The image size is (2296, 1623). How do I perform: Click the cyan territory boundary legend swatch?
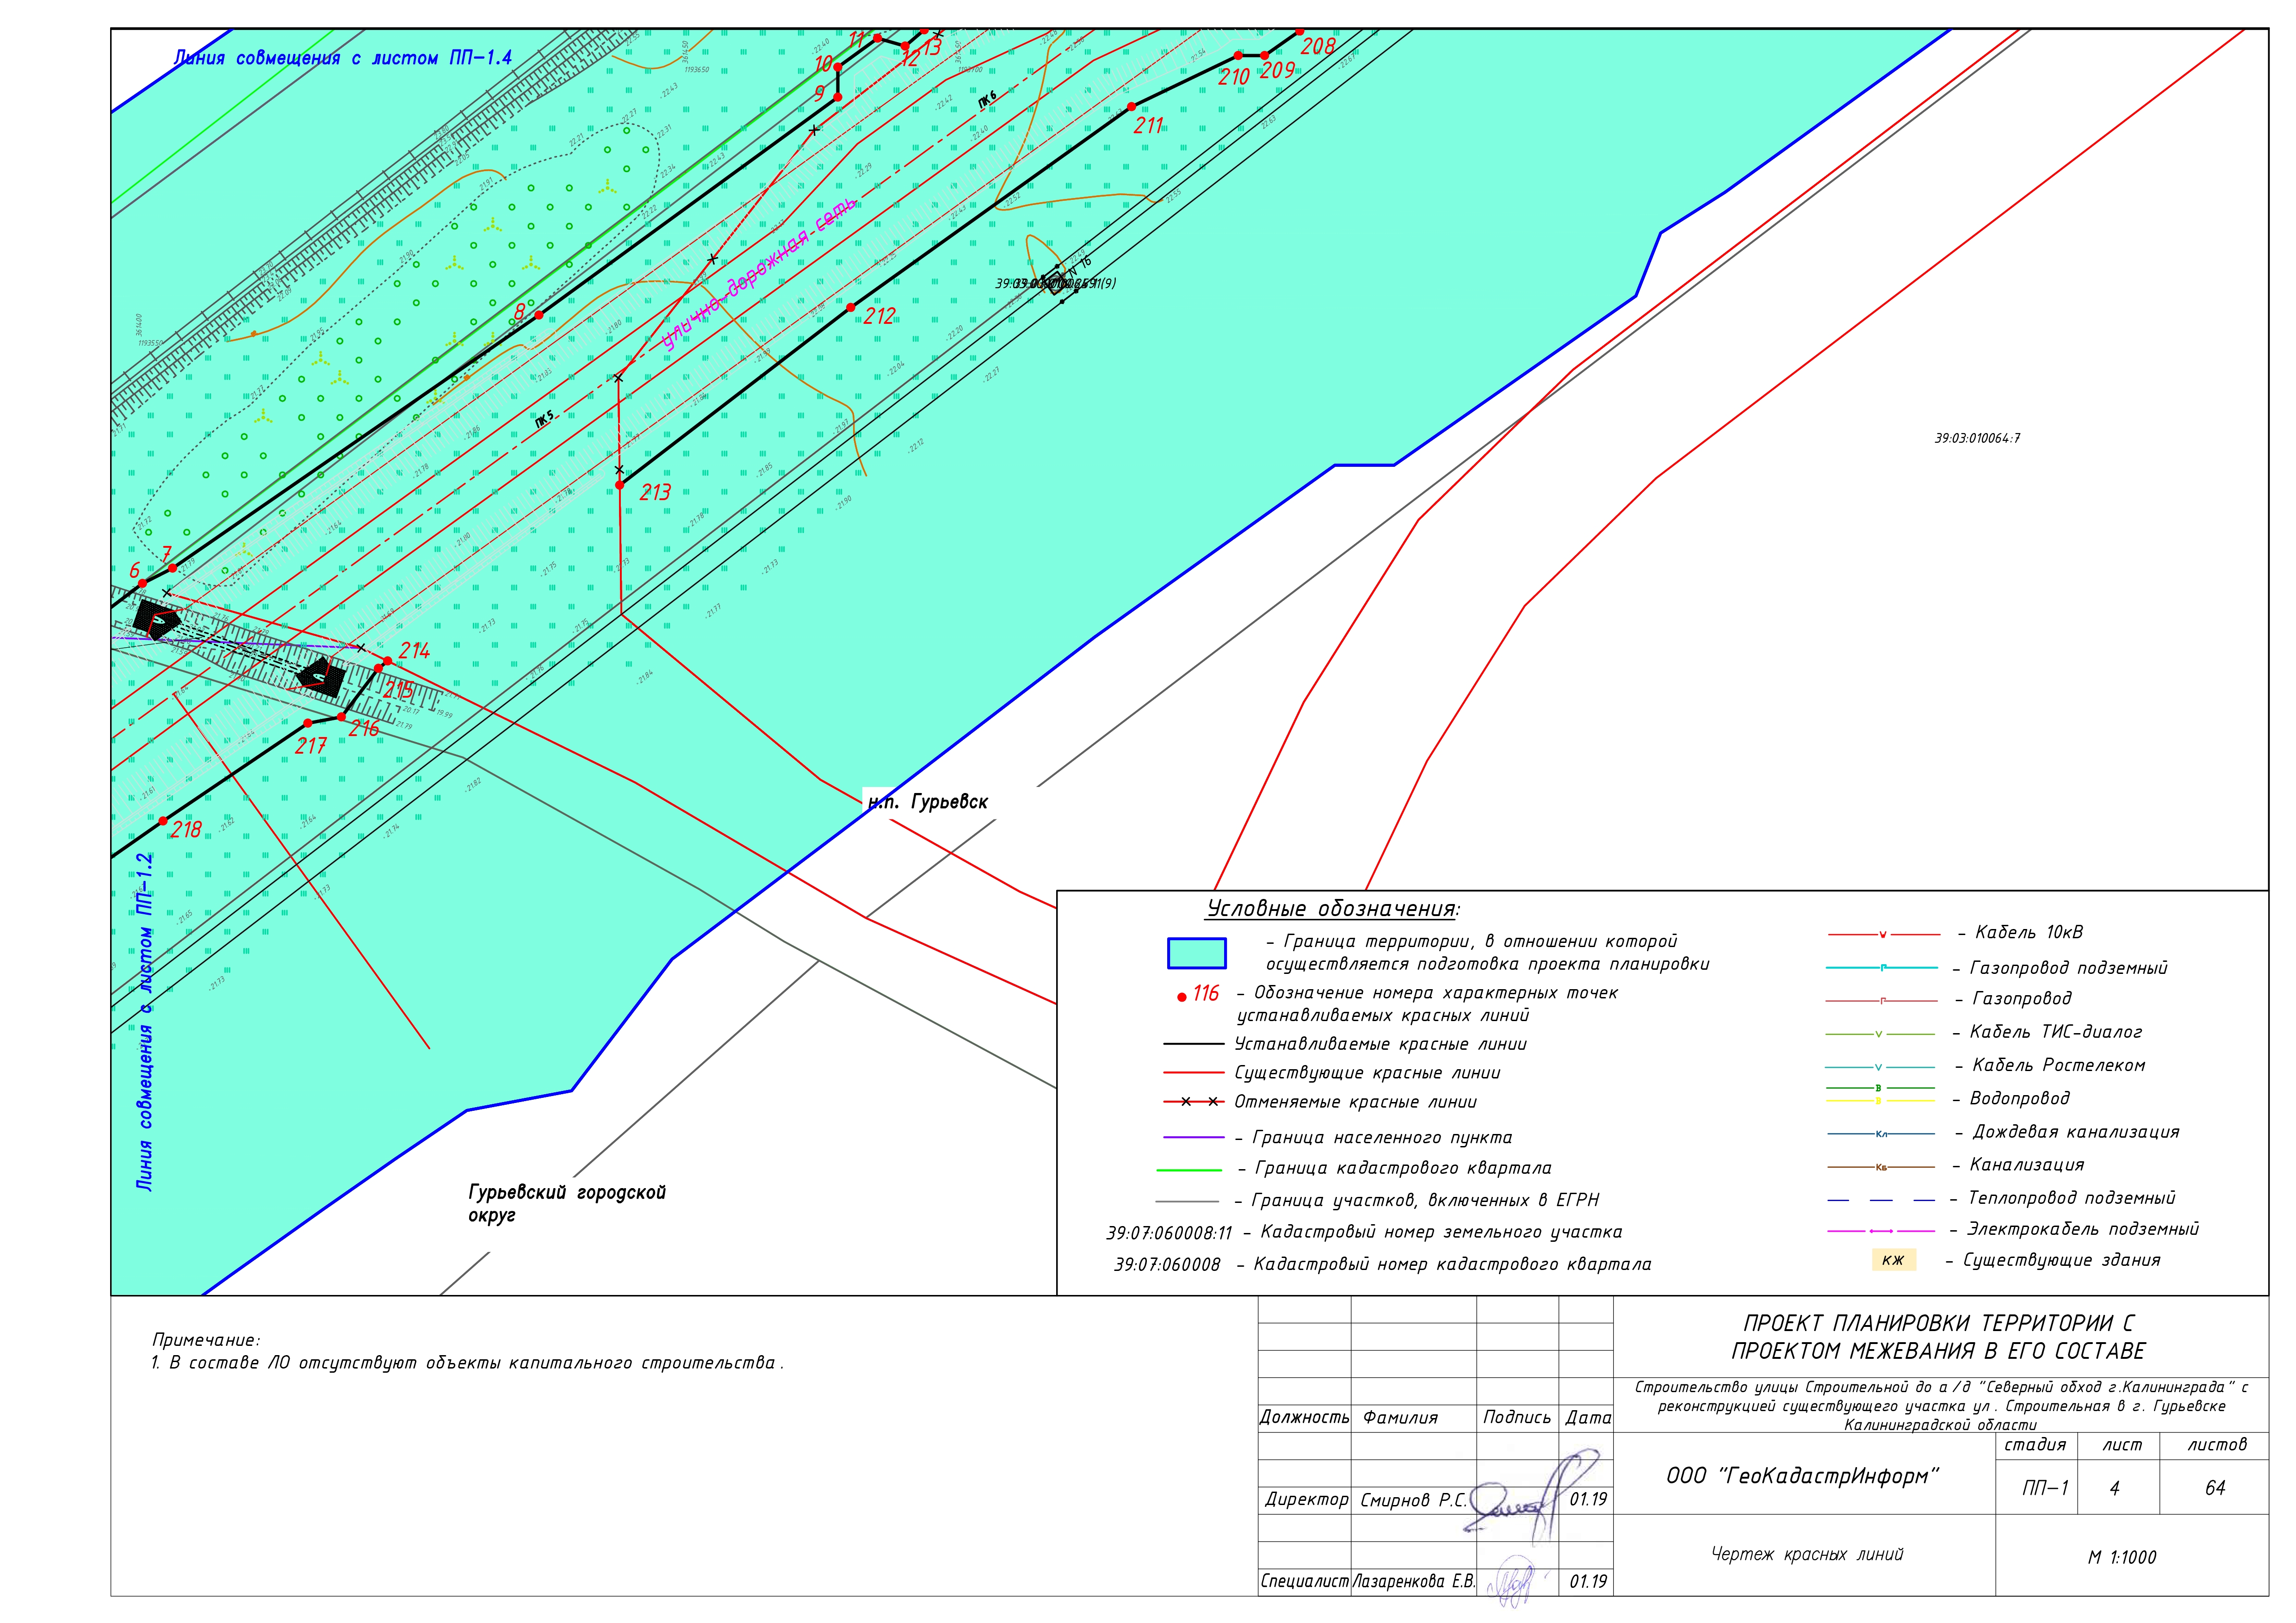(x=1196, y=953)
